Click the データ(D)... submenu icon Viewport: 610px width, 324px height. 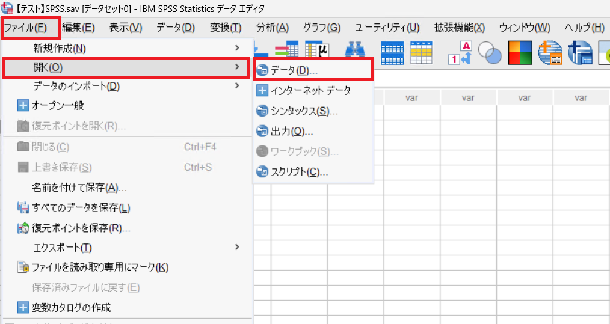(263, 70)
